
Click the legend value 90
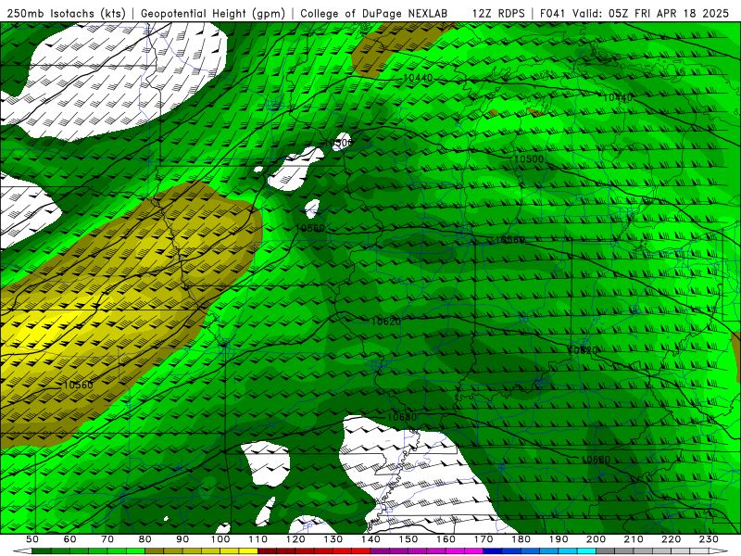182,539
